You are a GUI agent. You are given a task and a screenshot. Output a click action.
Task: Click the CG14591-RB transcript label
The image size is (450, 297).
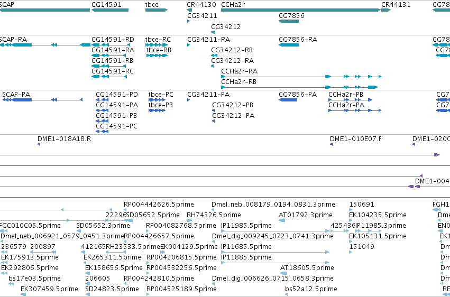[x=113, y=60]
